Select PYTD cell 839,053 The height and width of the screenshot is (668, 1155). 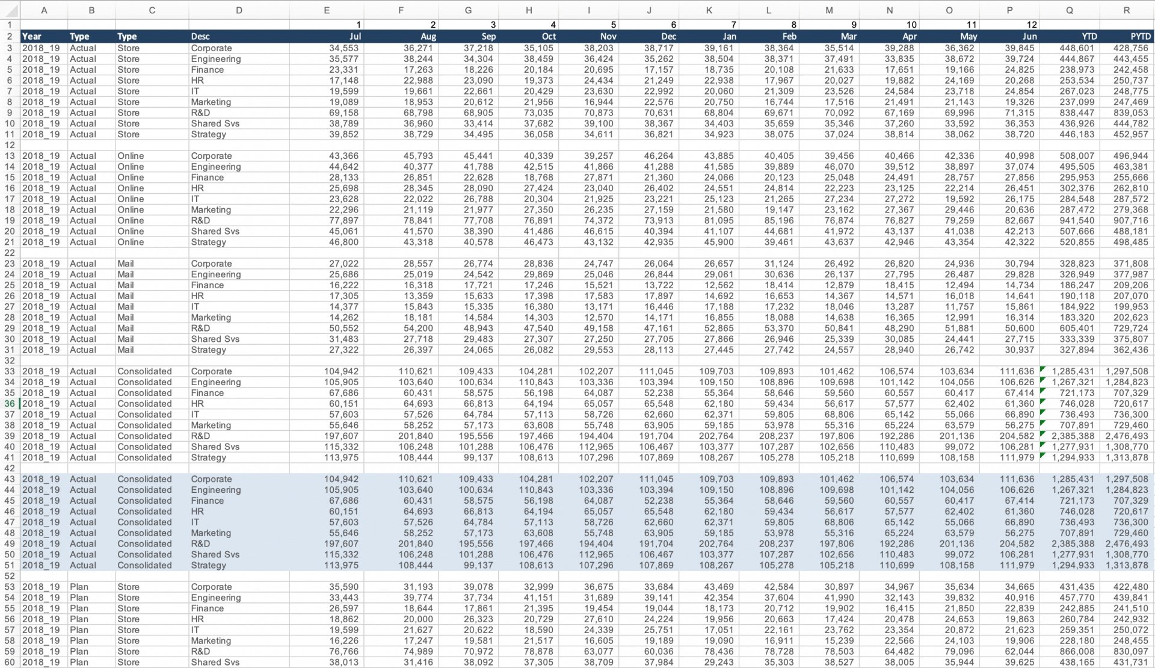[x=1127, y=113]
